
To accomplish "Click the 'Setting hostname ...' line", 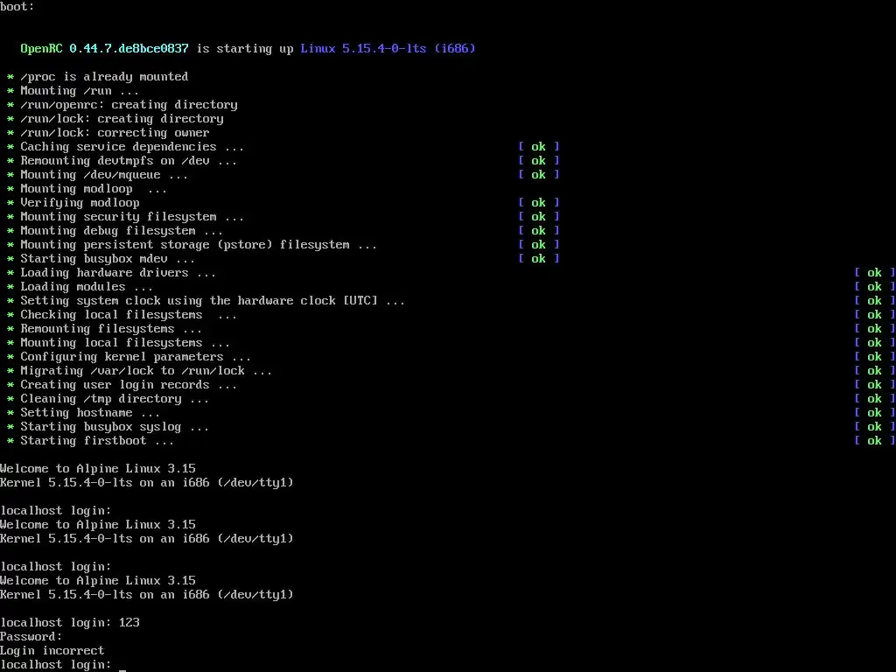I will click(x=90, y=413).
